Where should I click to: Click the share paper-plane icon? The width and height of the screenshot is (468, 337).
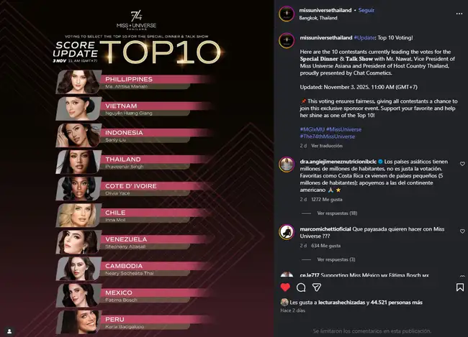[316, 287]
